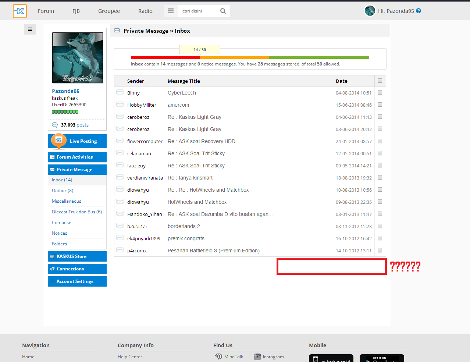Click envelope icon beside celanaman row
Viewport: 470px width, 362px height.
pos(120,153)
